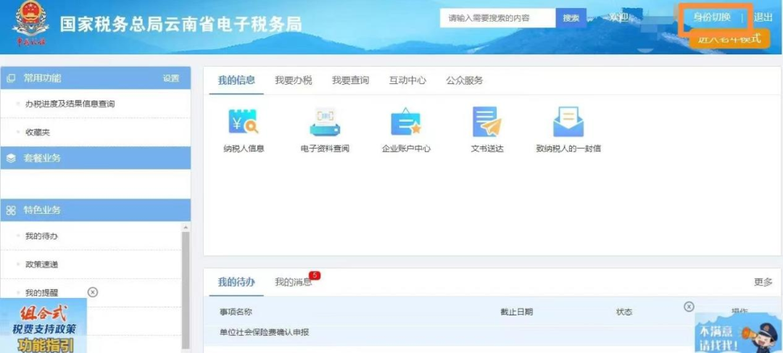Viewport: 783px width, 353px height.
Task: Click the 截止日期 column header
Action: (517, 312)
